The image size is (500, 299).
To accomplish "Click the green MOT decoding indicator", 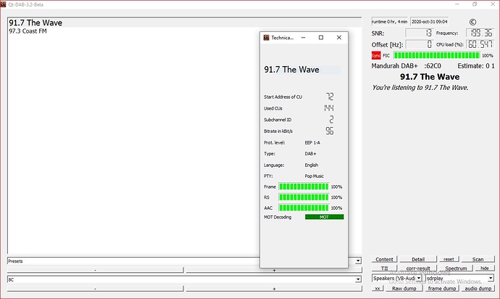I will [x=324, y=217].
